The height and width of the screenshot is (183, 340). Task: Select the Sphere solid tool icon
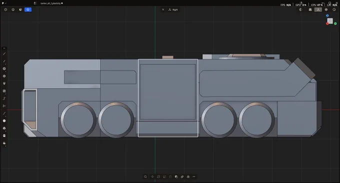(4, 121)
